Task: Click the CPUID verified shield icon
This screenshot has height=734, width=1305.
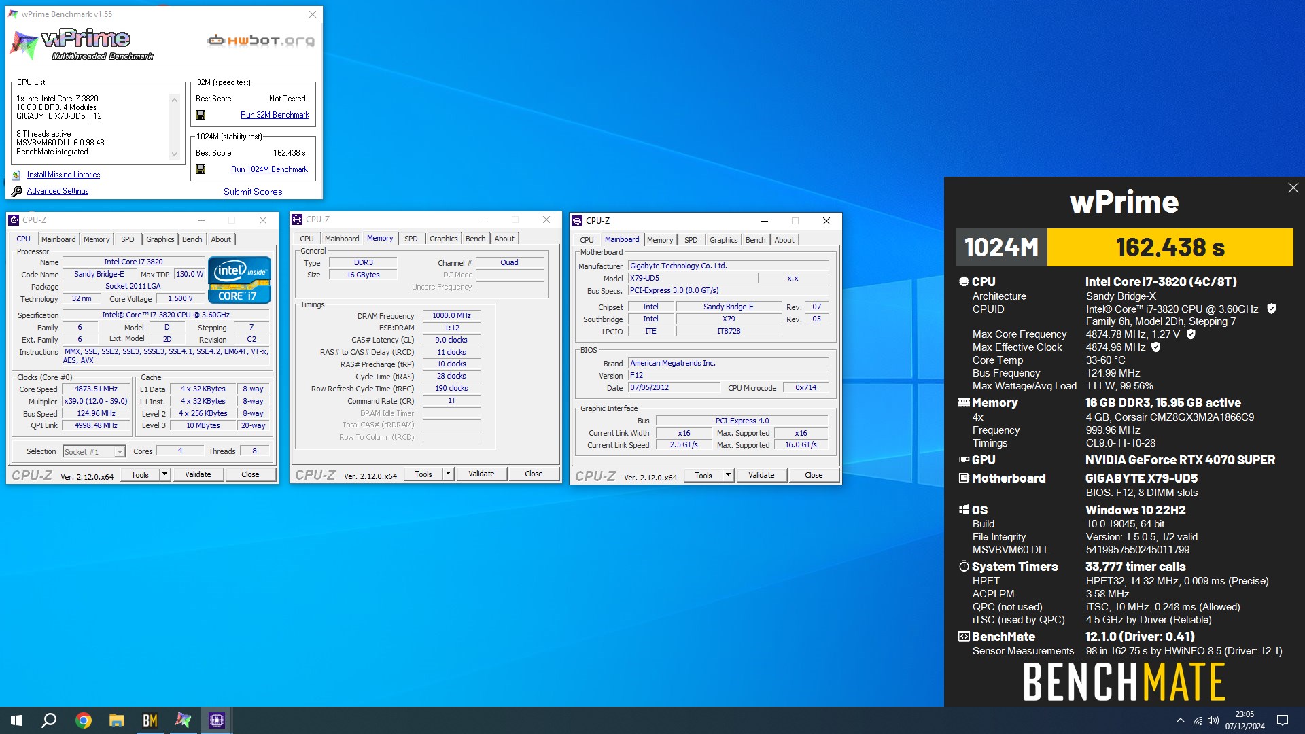Action: [1271, 309]
